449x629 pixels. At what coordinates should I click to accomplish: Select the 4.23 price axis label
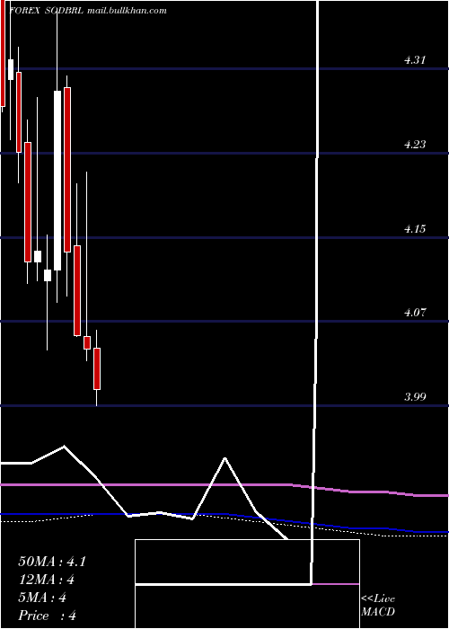pos(415,145)
